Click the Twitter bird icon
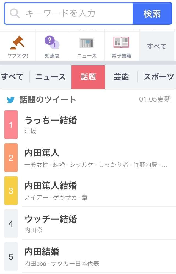 [10, 100]
